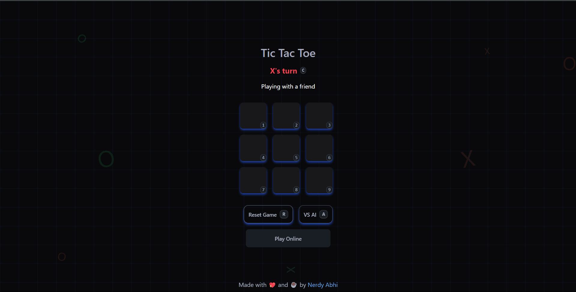The image size is (576, 292).
Task: Mark cell 4 on the board
Action: coord(253,148)
